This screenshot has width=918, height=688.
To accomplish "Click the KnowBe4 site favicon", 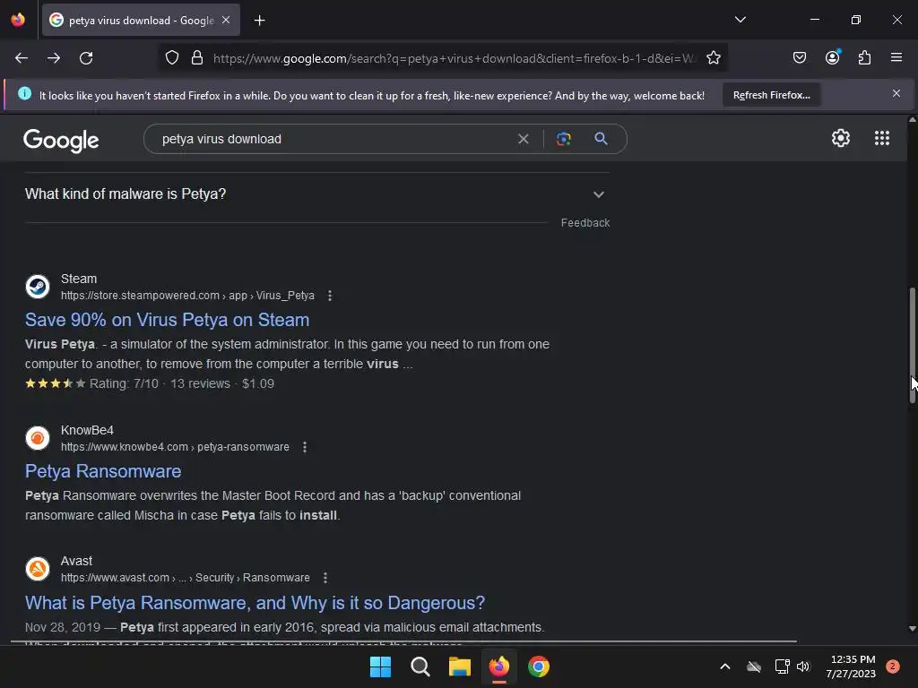I will (x=38, y=438).
